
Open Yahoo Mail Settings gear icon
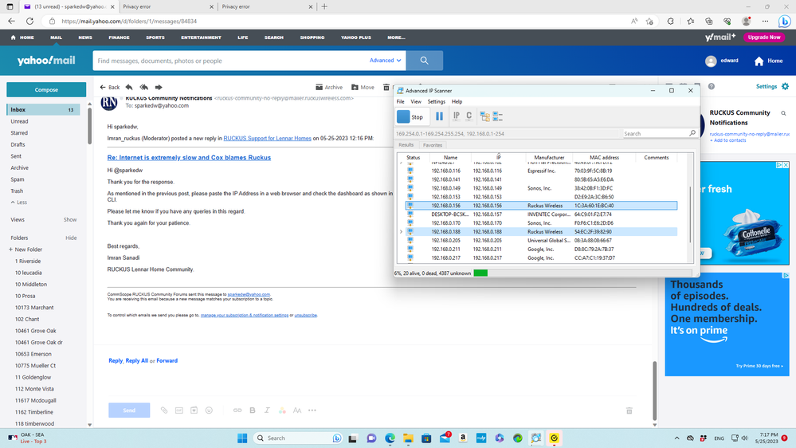pyautogui.click(x=786, y=86)
